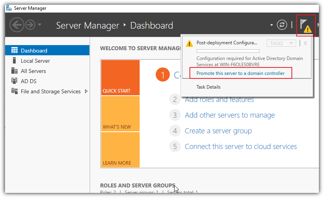
Task: Select File and Storage Services
Action: (47, 91)
